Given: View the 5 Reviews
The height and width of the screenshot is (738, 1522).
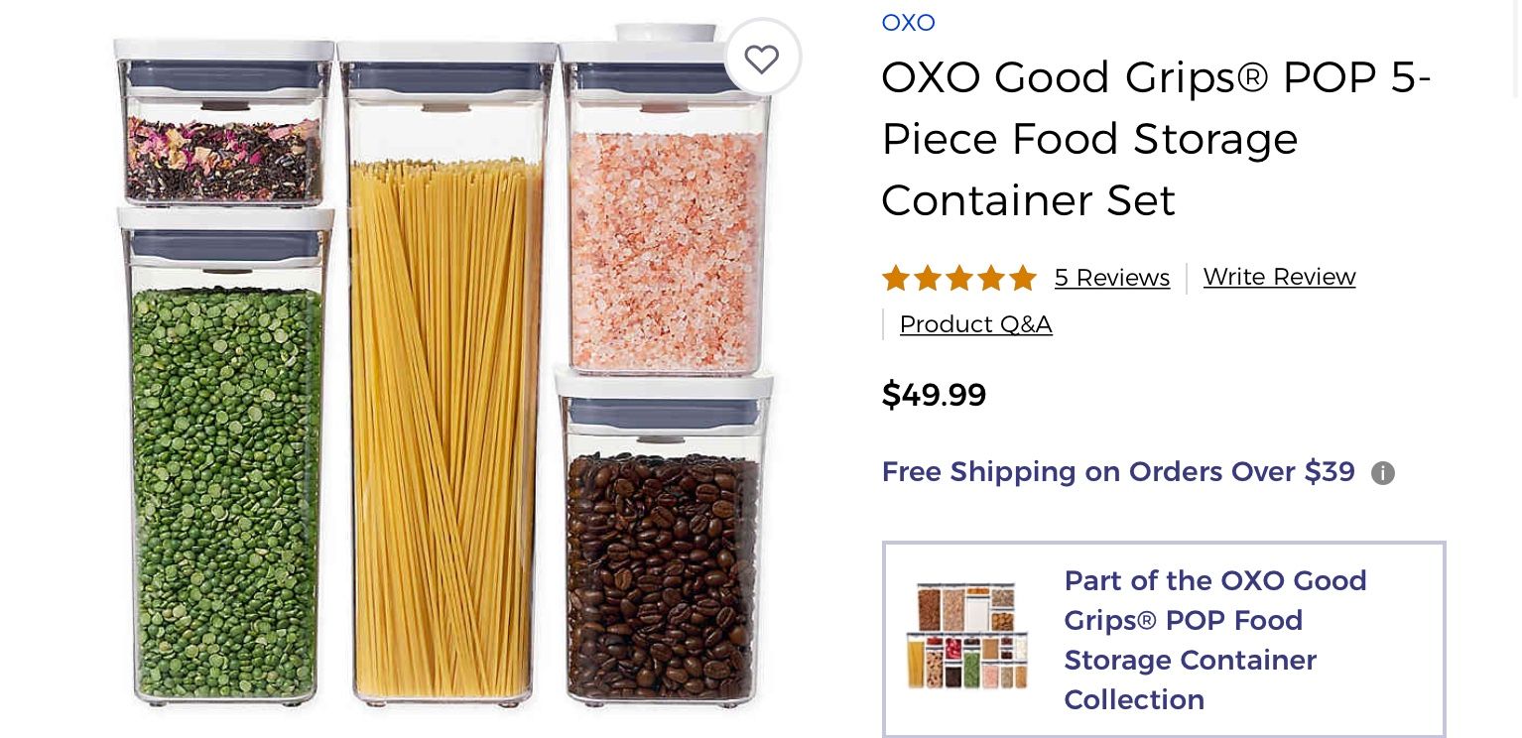Looking at the screenshot, I should point(1112,278).
